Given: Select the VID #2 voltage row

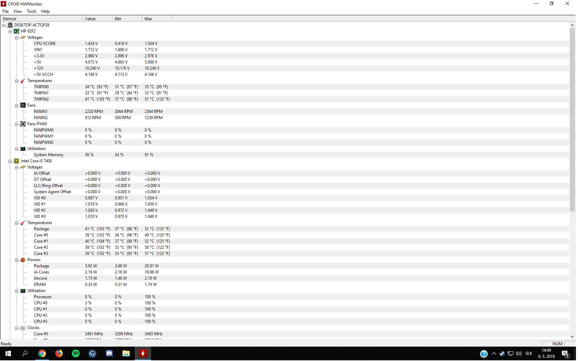Looking at the screenshot, I should click(285, 210).
